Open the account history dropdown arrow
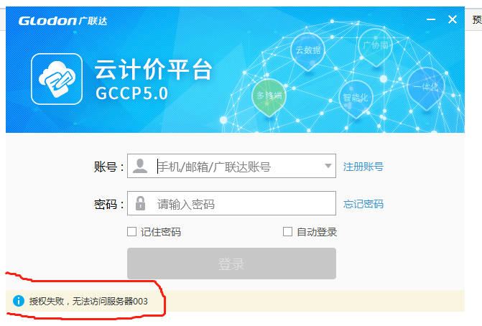The height and width of the screenshot is (326, 482). click(x=328, y=166)
